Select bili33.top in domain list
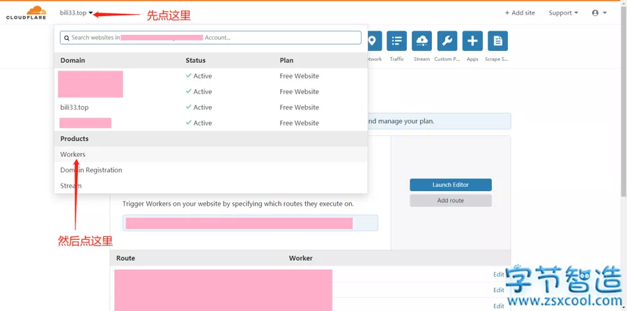Image resolution: width=627 pixels, height=311 pixels. click(75, 107)
